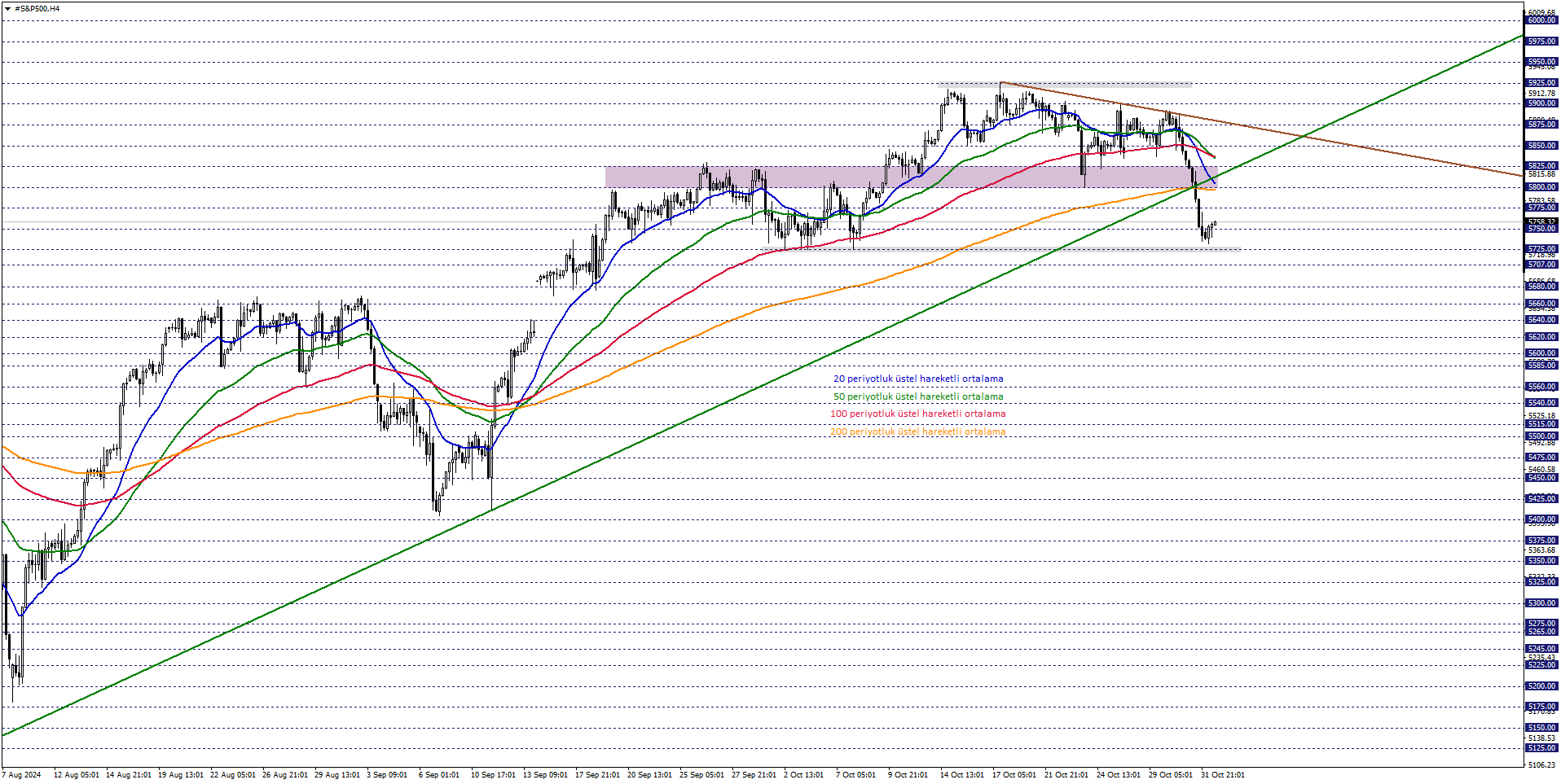Screen dimensions: 1561x784
Task: Click the 5375.00 price level label
Action: coord(1541,541)
